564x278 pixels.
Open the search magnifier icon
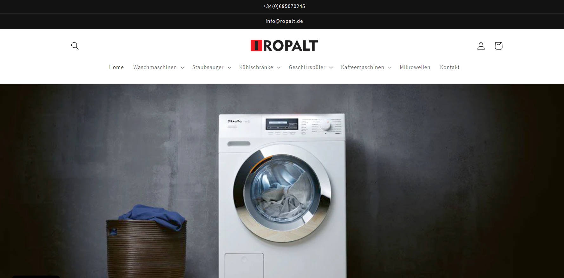[x=75, y=46]
